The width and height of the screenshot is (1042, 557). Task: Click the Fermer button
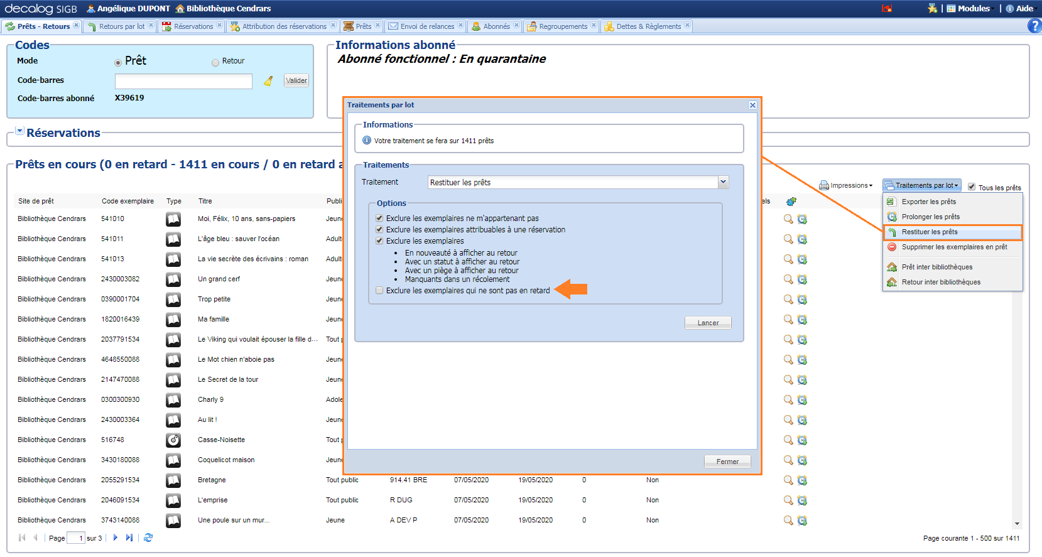pos(727,462)
